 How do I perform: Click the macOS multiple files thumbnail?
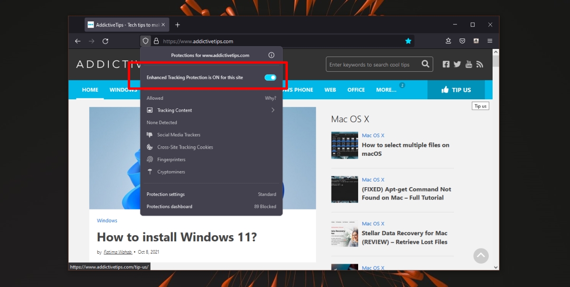(x=344, y=145)
